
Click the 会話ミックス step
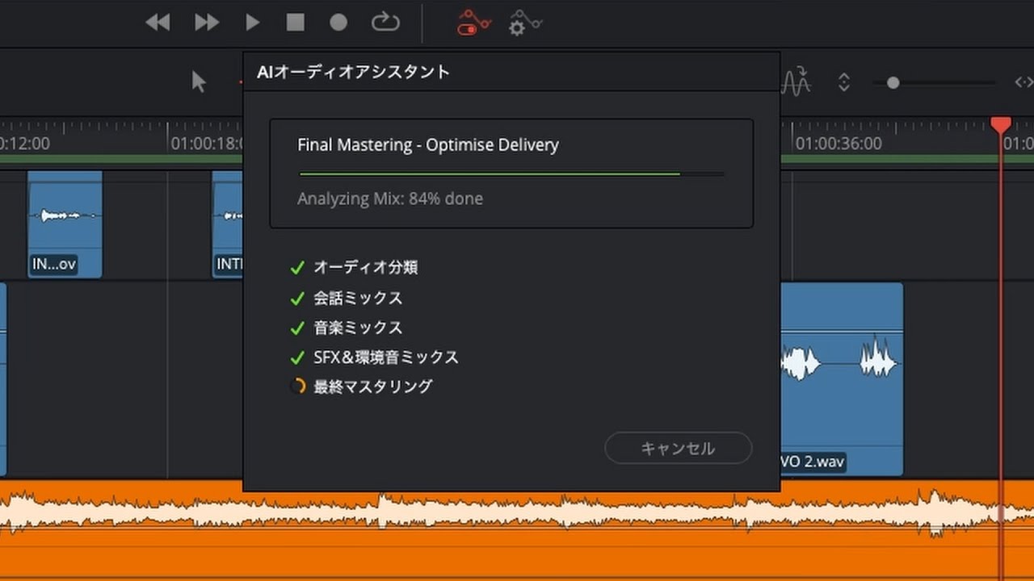coord(358,298)
